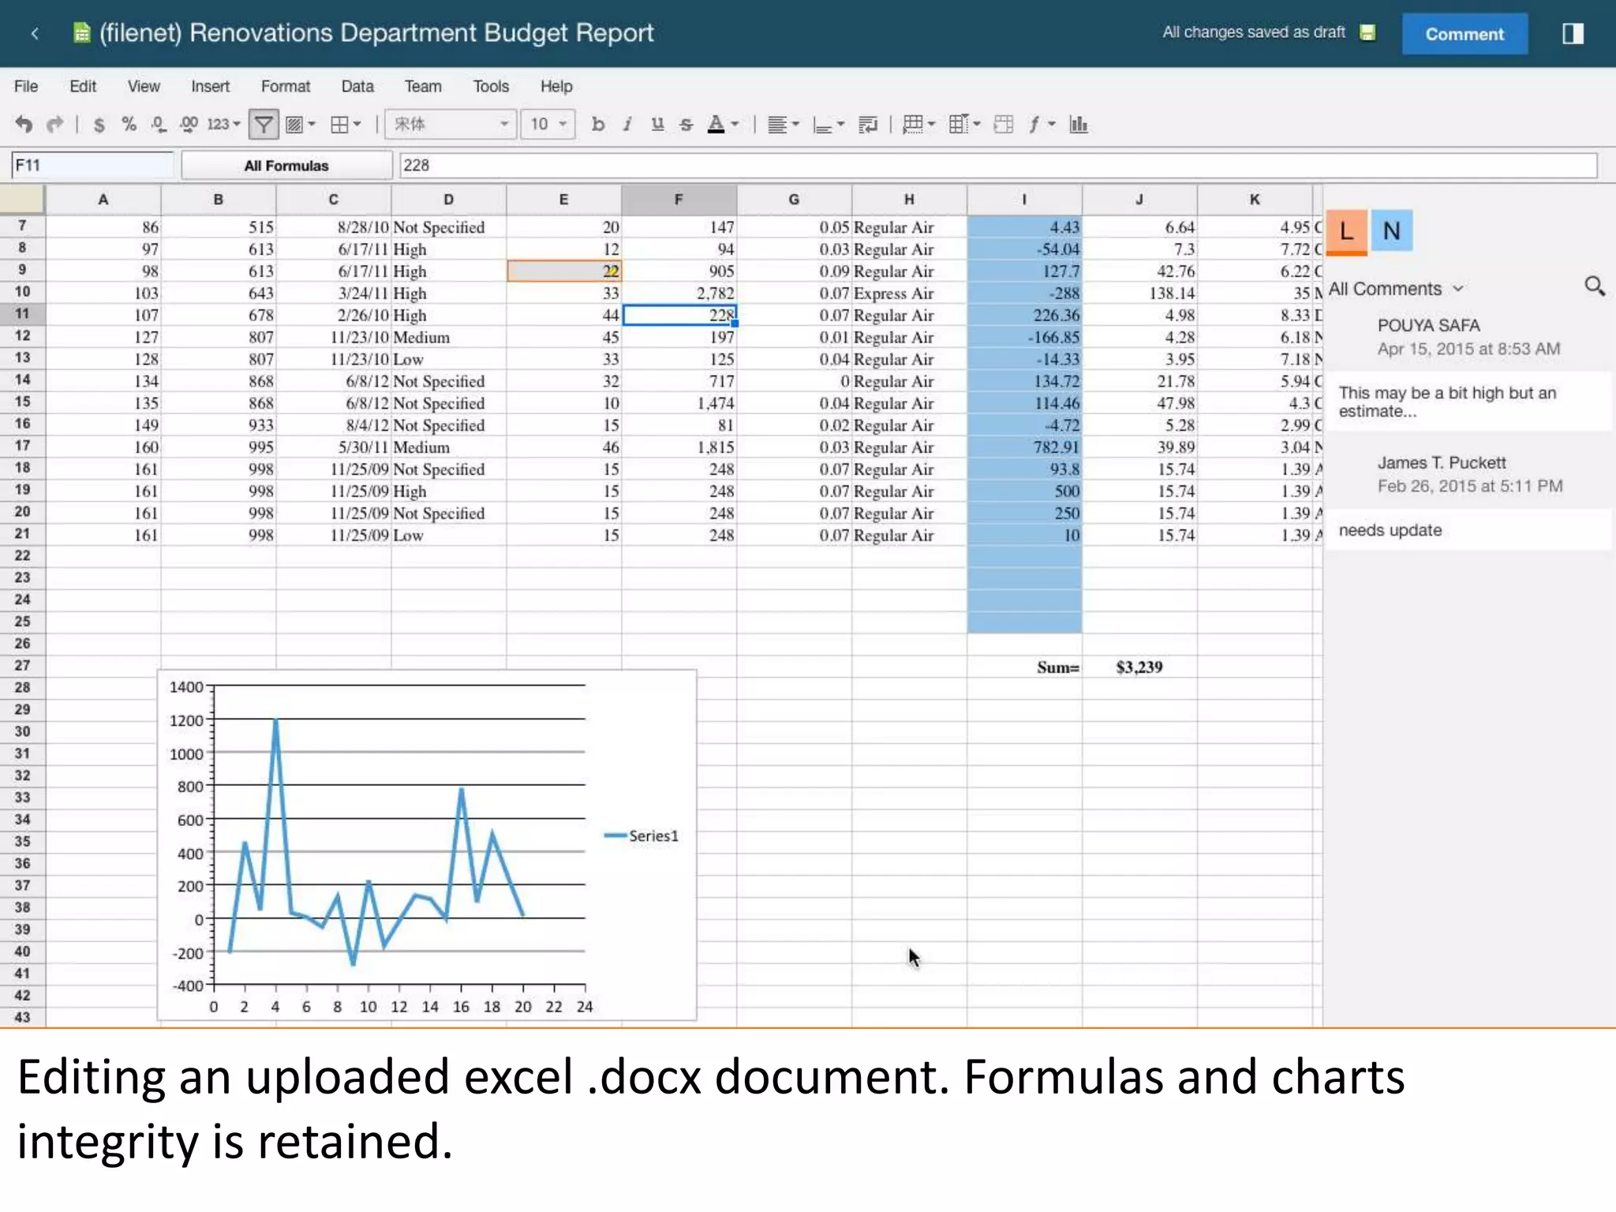Pick the font color A swatch
Viewport: 1616px width, 1212px height.
click(716, 124)
